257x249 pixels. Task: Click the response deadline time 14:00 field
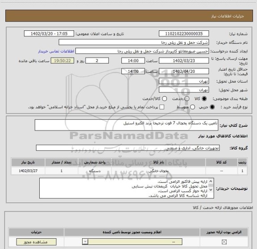(x=133, y=61)
